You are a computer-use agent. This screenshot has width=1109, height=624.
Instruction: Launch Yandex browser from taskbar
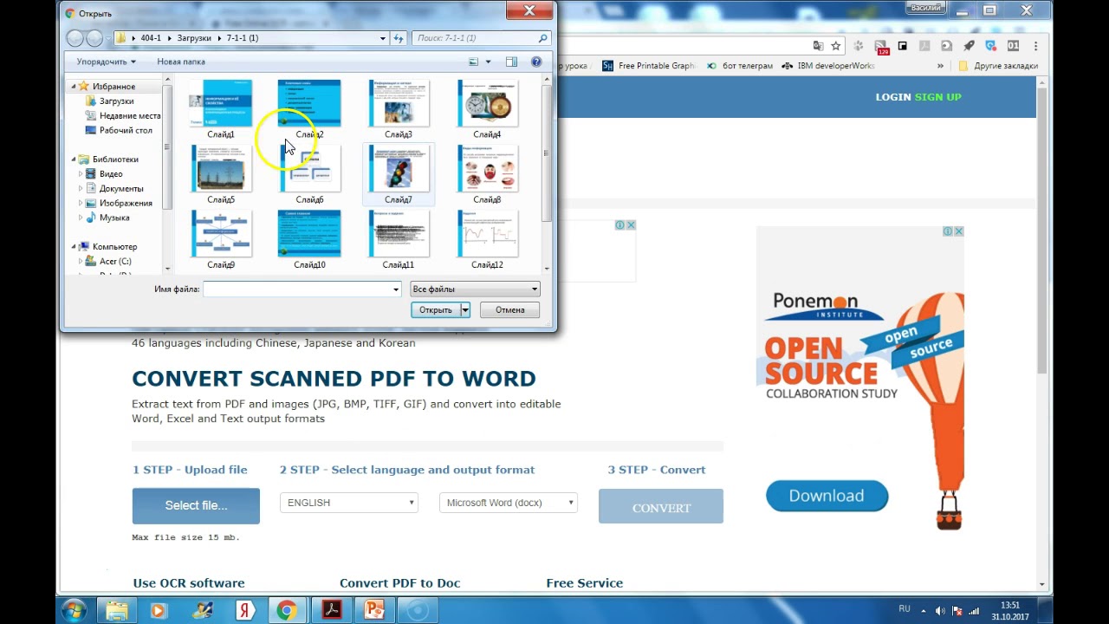click(x=243, y=611)
